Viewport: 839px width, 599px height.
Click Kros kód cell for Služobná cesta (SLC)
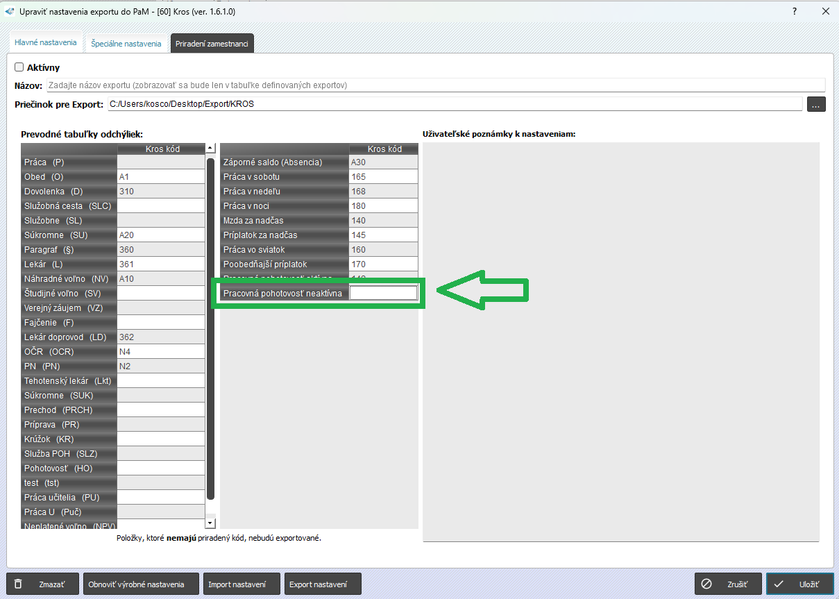pyautogui.click(x=161, y=206)
